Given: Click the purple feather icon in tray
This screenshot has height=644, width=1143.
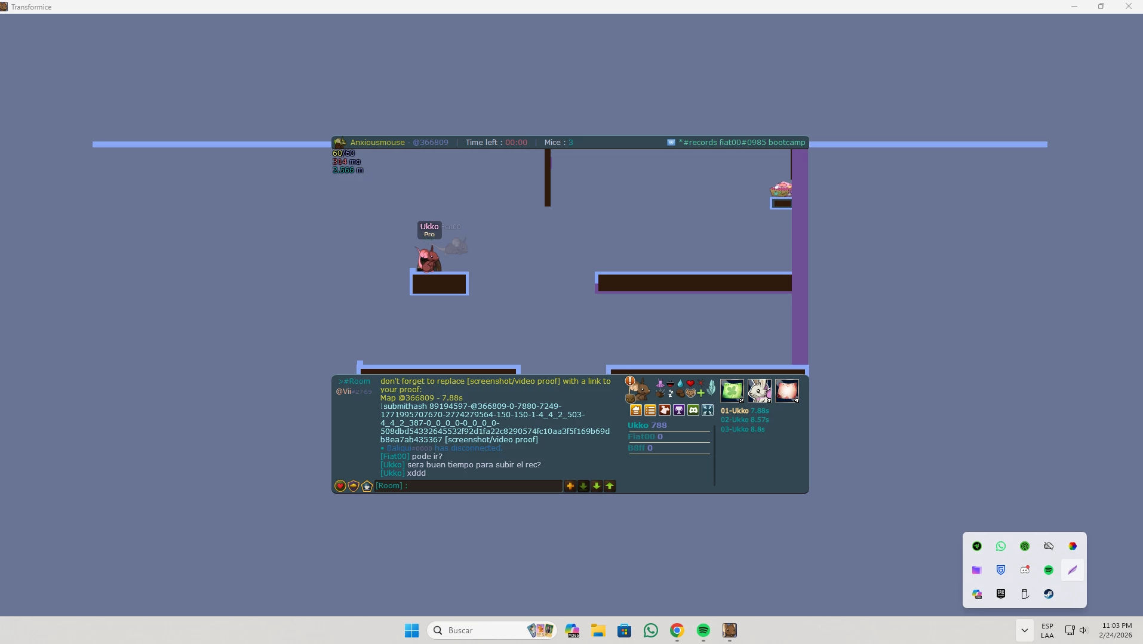Looking at the screenshot, I should point(1073,570).
